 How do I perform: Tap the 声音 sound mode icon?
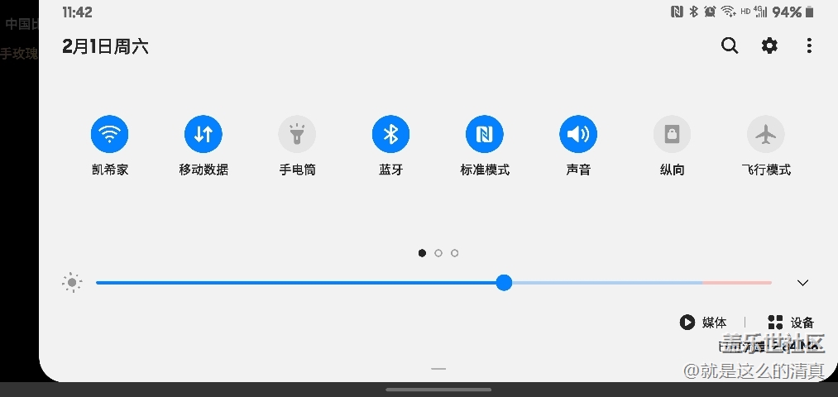pos(578,134)
